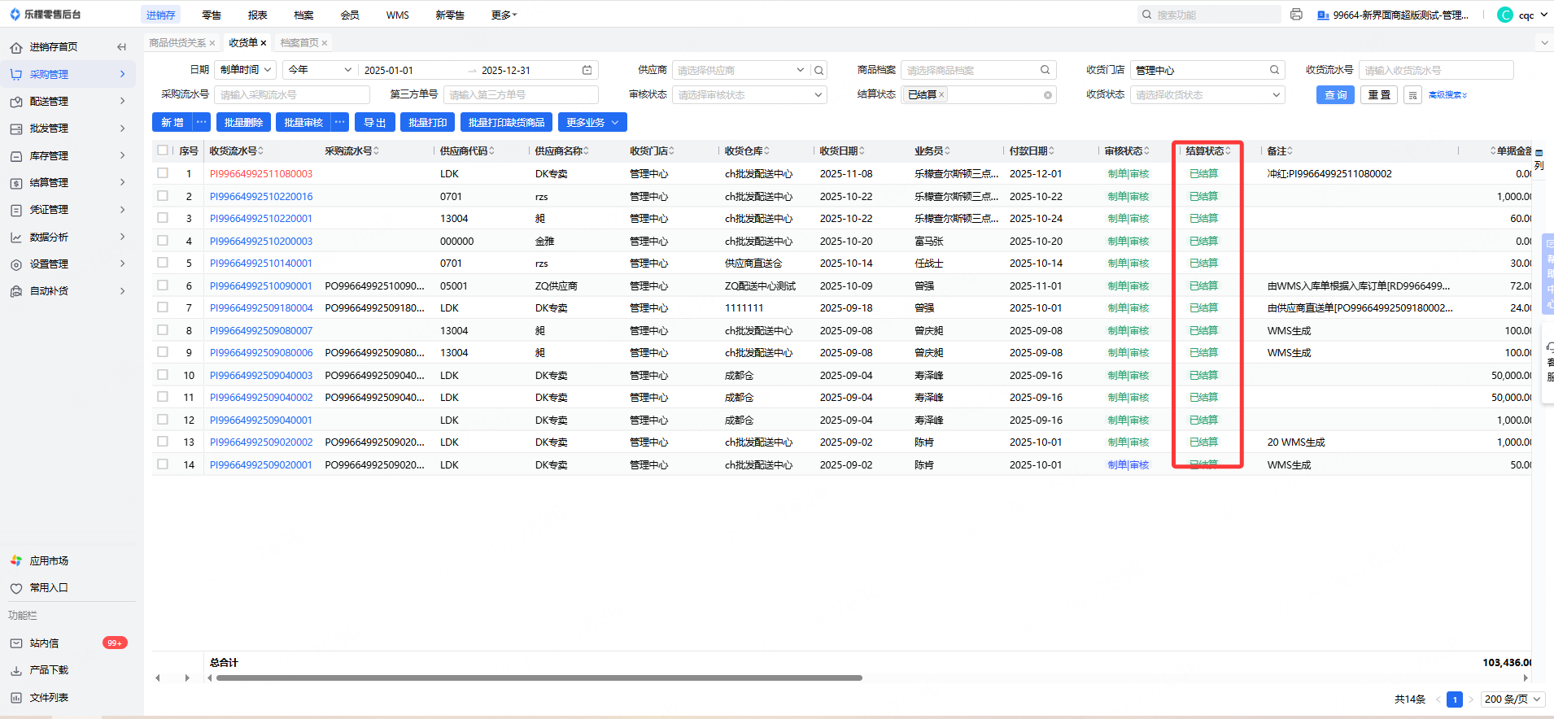
Task: Remove the 已结算 tag from 结算状态 filter
Action: pyautogui.click(x=941, y=95)
